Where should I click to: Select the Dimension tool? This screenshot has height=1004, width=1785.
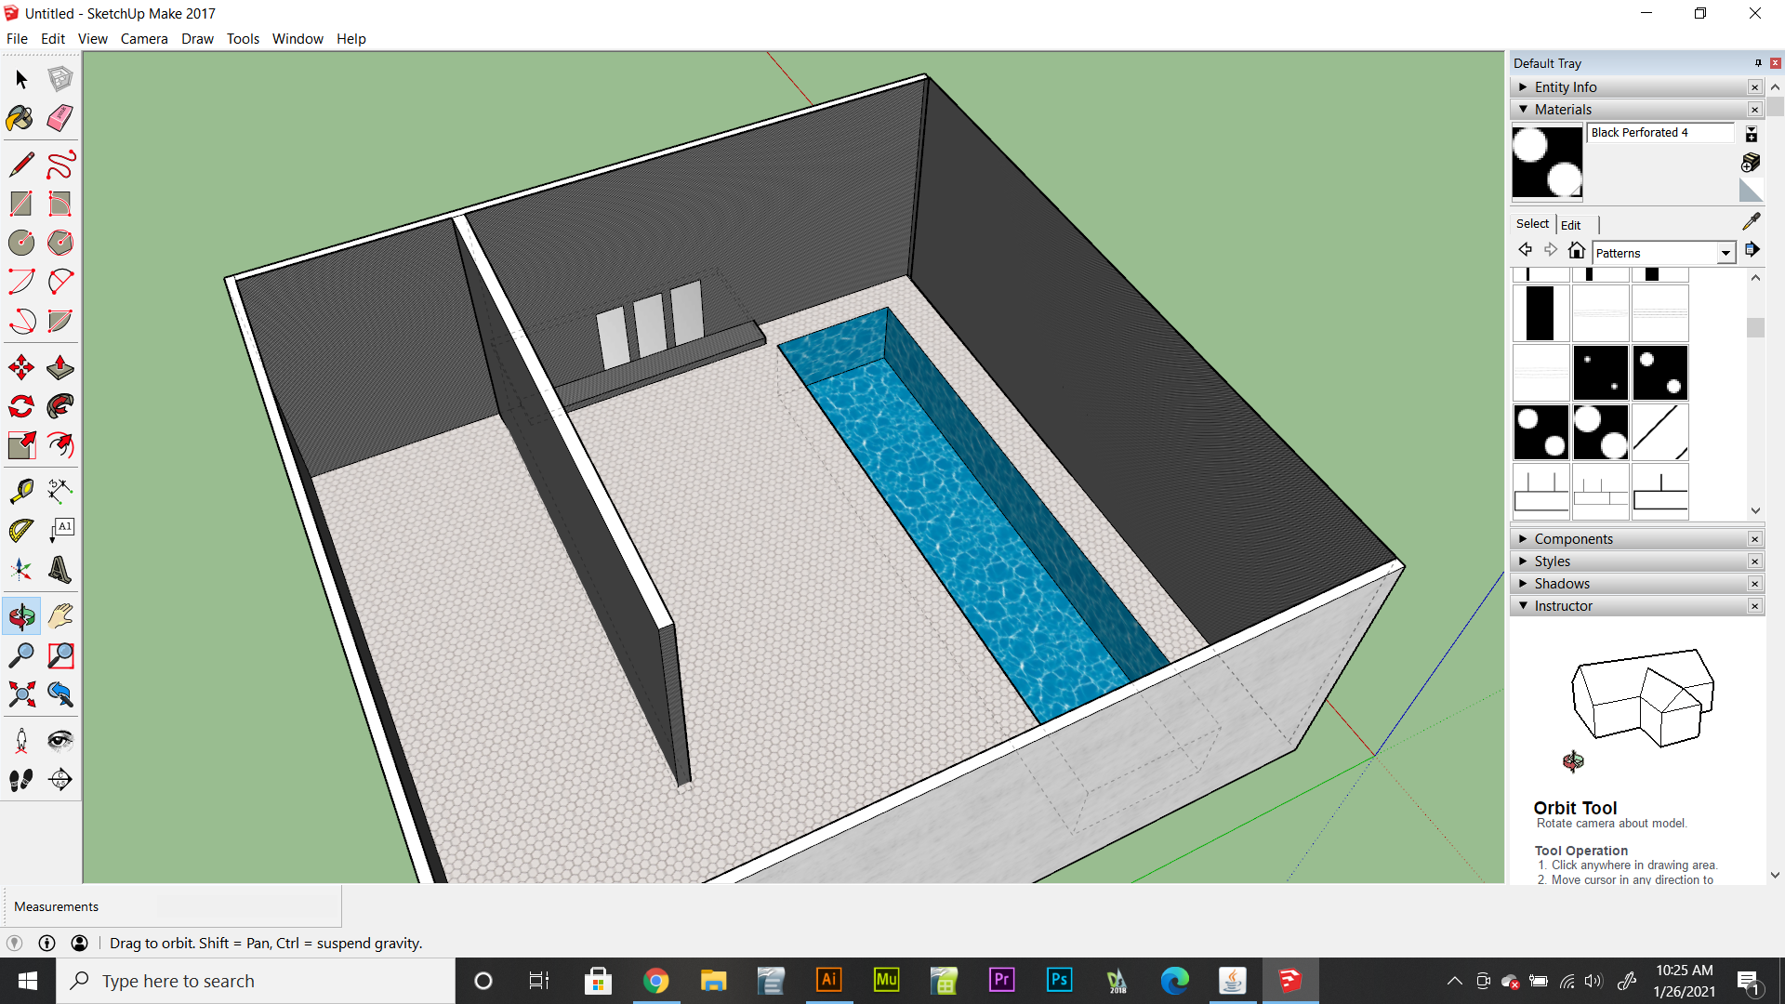(60, 491)
